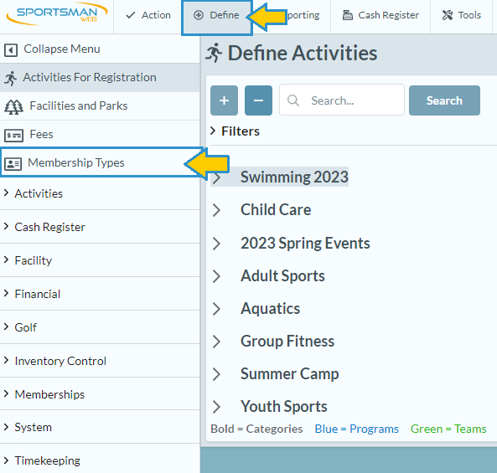Click the Collapse Menu arrow icon
This screenshot has height=473, width=497.
click(x=11, y=49)
